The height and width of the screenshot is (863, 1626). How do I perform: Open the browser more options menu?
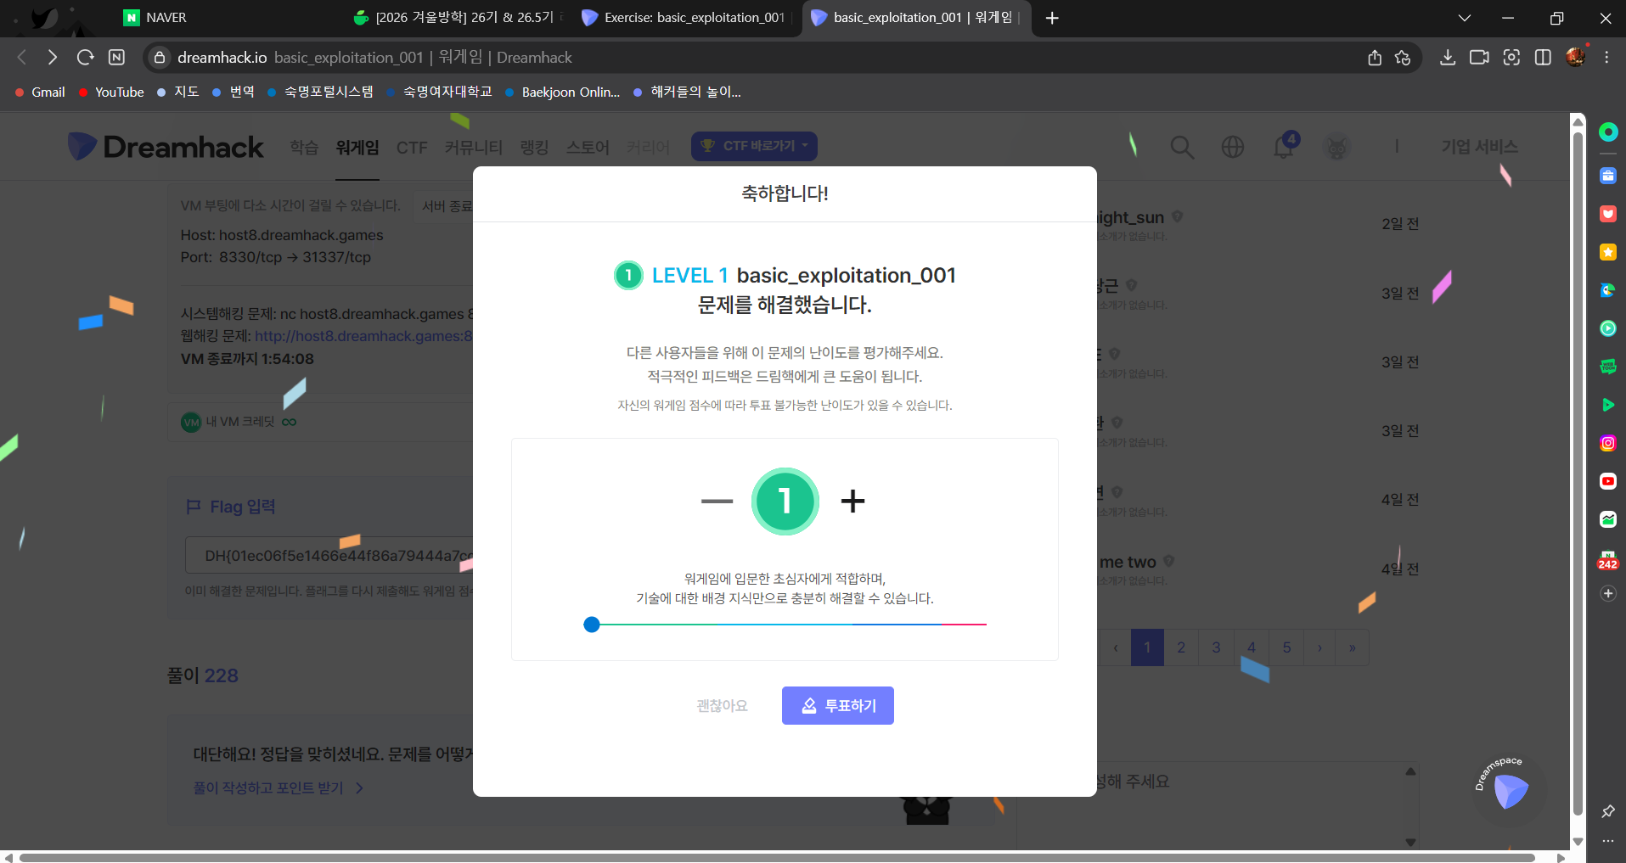coord(1606,57)
